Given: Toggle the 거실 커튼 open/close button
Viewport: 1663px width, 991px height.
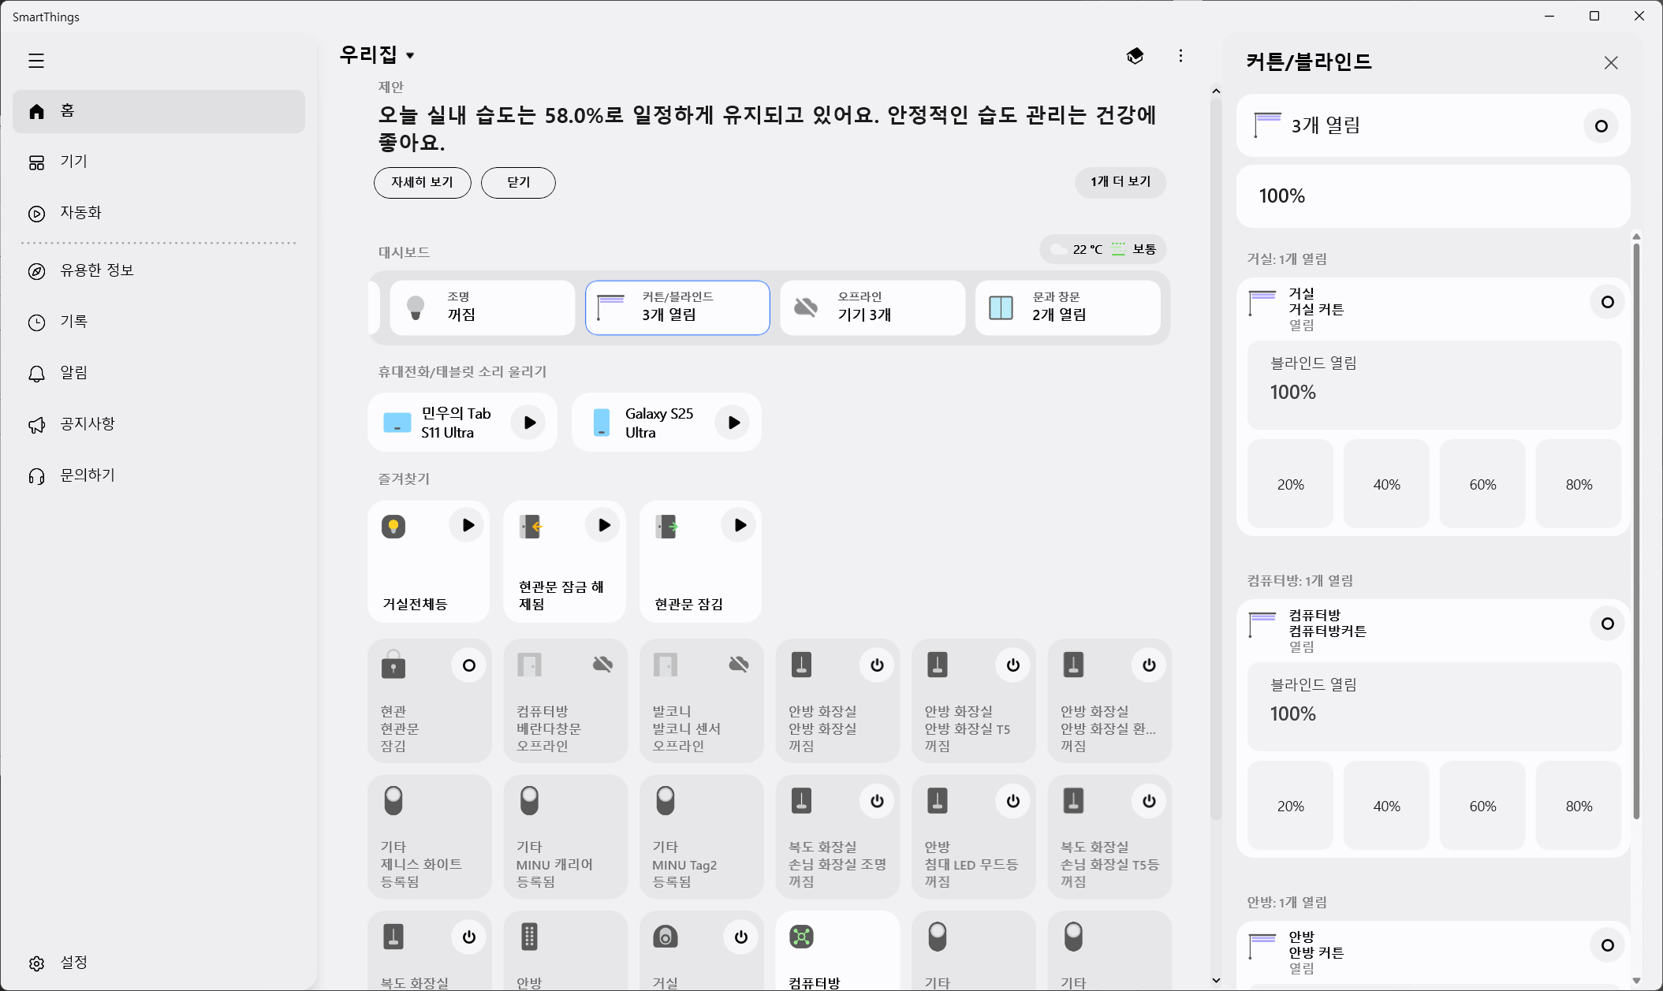Looking at the screenshot, I should coord(1607,302).
